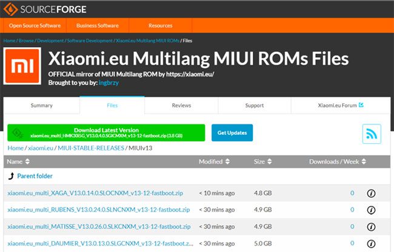Sort files by the Name column arrows
Screen dimensions: 394x252
[27, 161]
